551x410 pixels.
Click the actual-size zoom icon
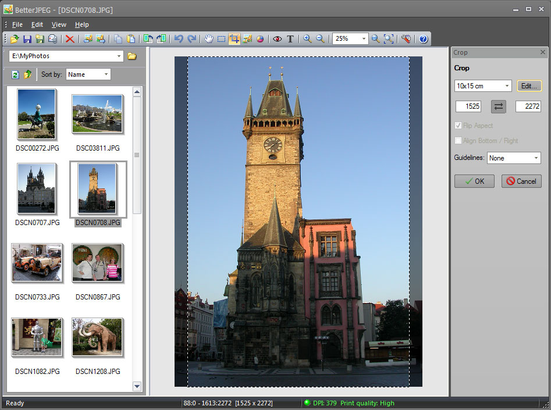click(x=376, y=38)
